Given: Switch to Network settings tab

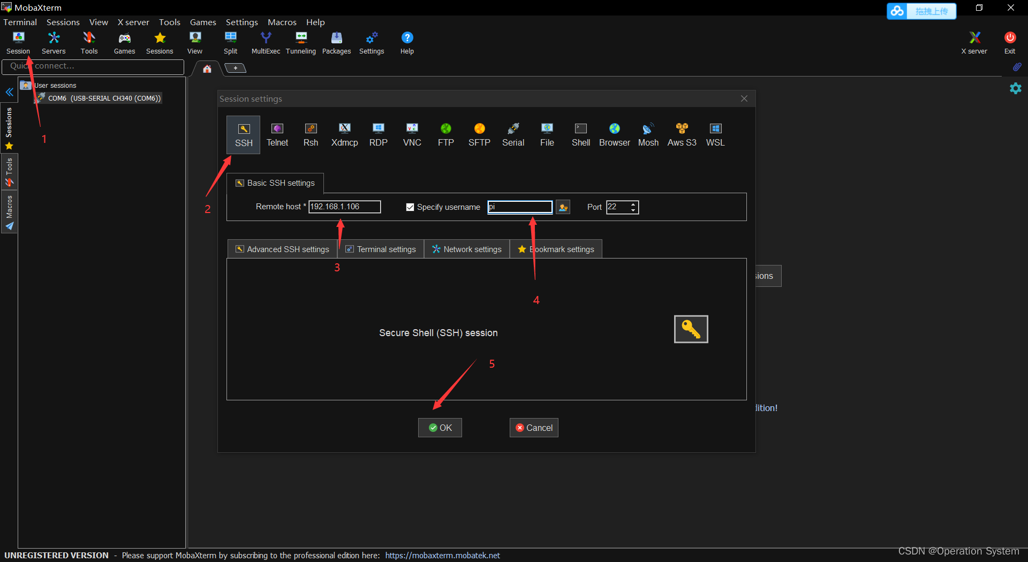Looking at the screenshot, I should pos(467,249).
